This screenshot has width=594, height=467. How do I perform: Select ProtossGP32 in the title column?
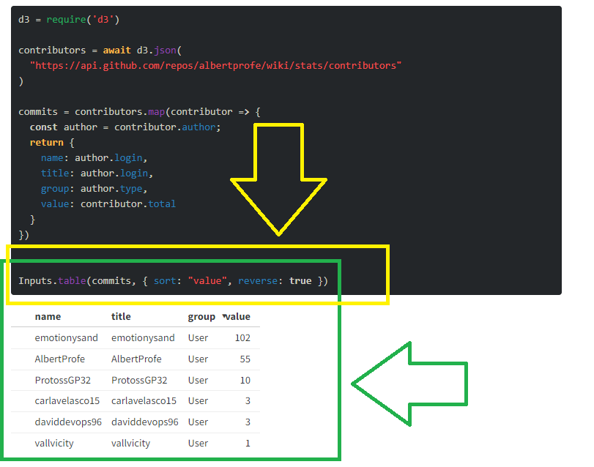139,381
